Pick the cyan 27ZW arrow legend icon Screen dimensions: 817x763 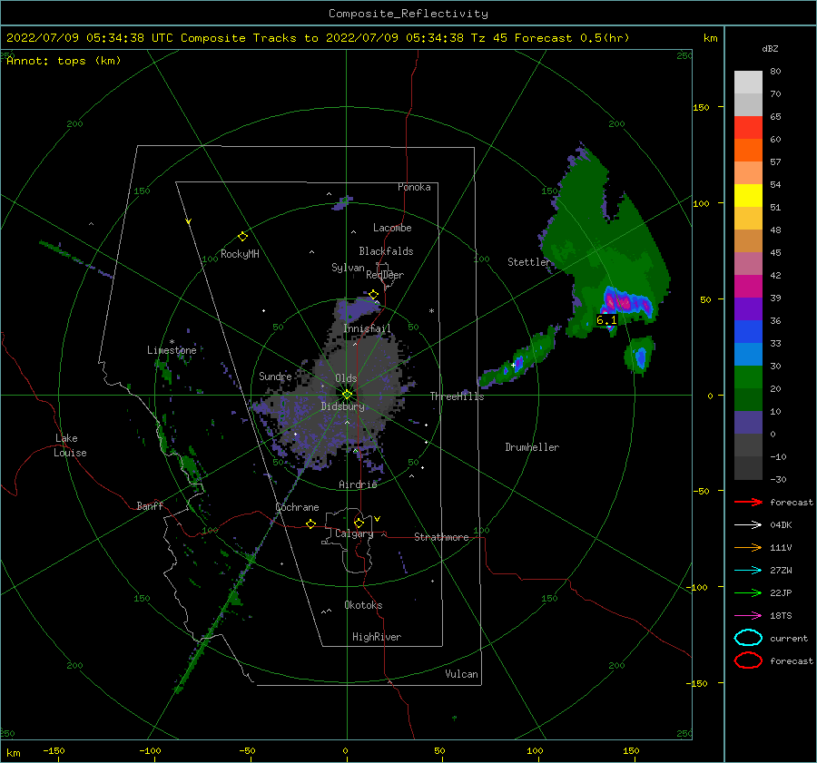pyautogui.click(x=748, y=571)
